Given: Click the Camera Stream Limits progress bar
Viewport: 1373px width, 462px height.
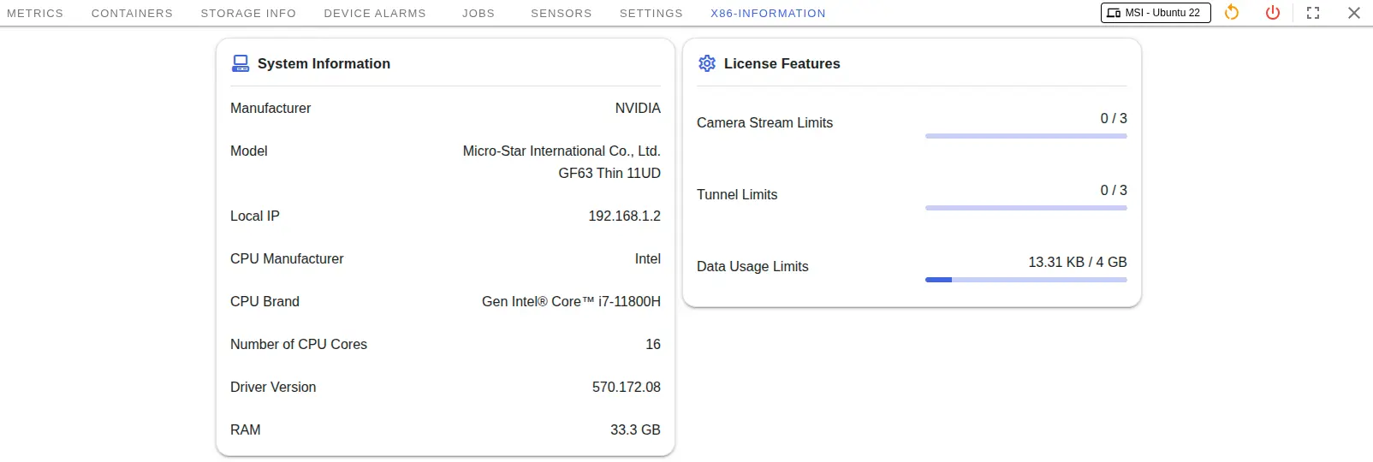Looking at the screenshot, I should (x=1025, y=136).
